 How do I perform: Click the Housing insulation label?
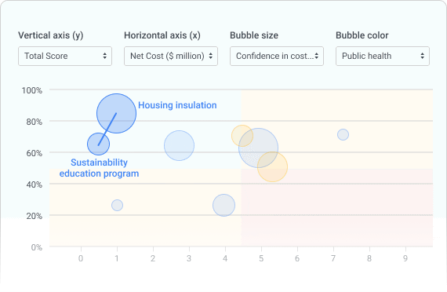pos(177,105)
